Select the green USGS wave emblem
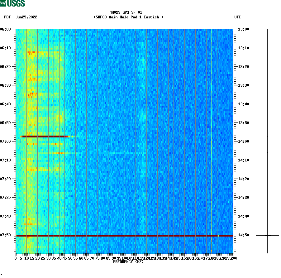 pyautogui.click(x=4, y=3)
